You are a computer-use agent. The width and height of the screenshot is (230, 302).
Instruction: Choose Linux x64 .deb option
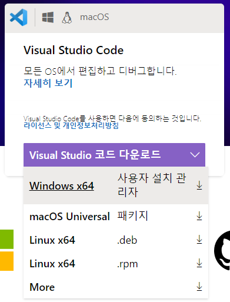tap(116, 240)
